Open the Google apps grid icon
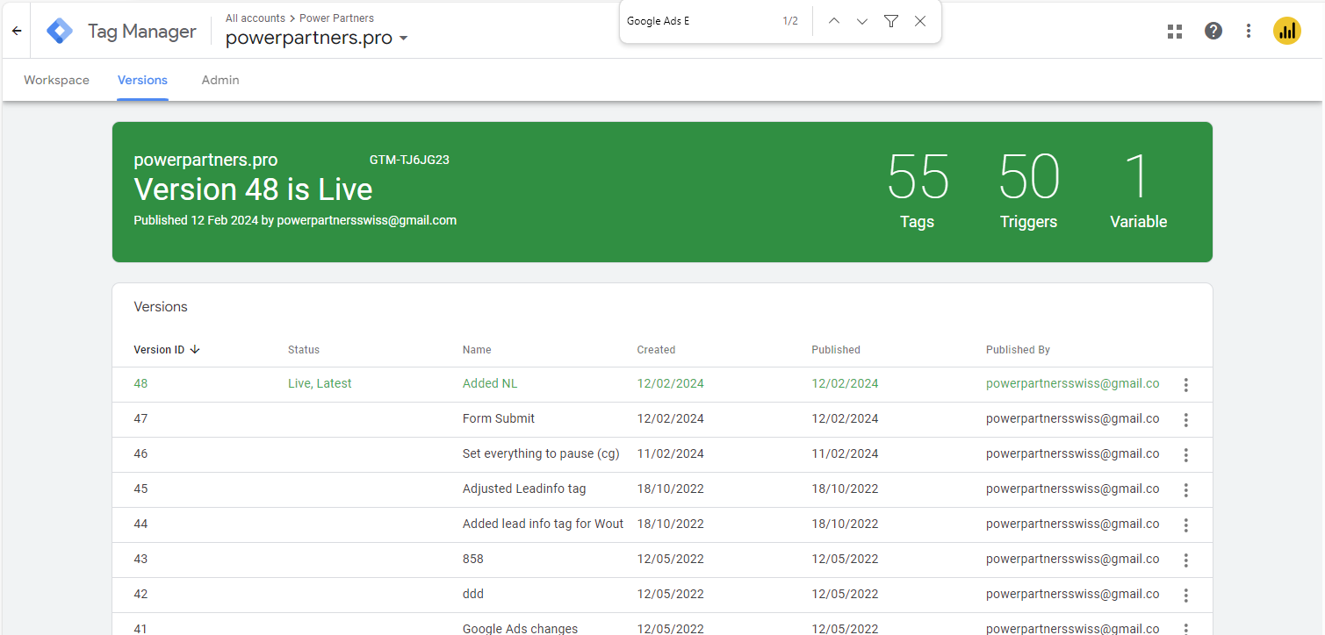This screenshot has height=635, width=1325. [1175, 32]
